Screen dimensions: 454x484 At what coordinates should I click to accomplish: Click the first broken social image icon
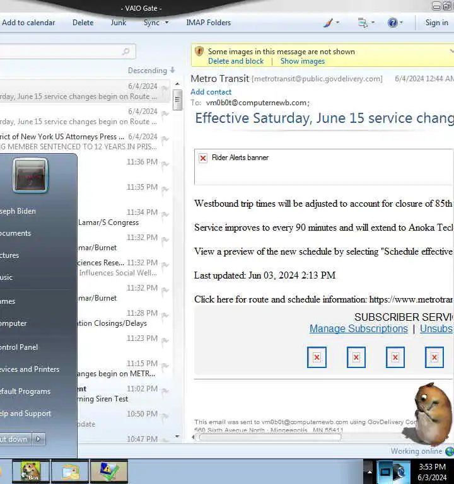(317, 357)
